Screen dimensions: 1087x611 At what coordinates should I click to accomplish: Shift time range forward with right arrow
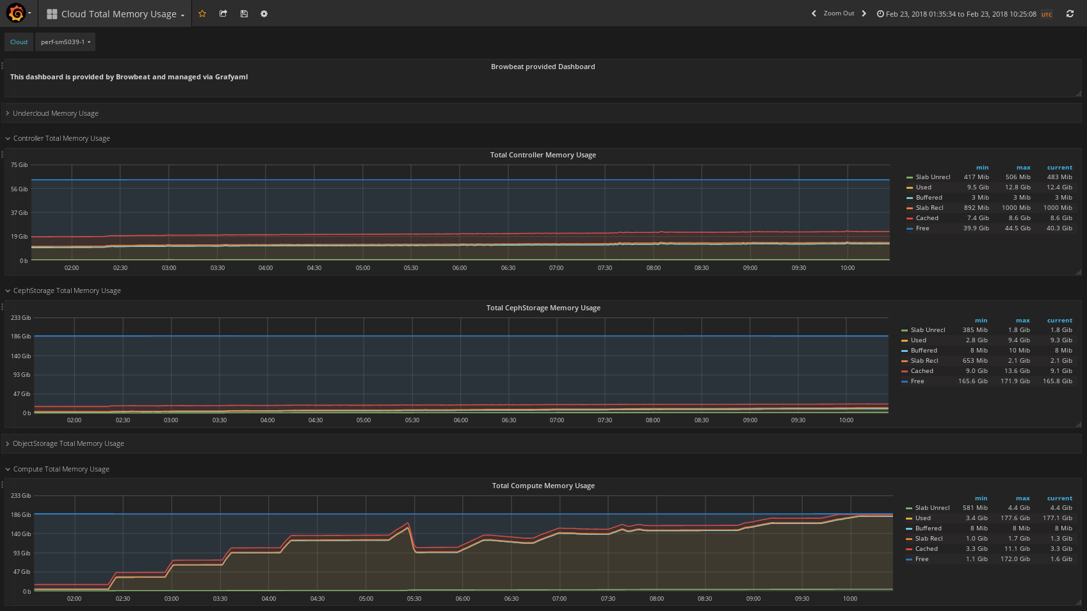[864, 13]
